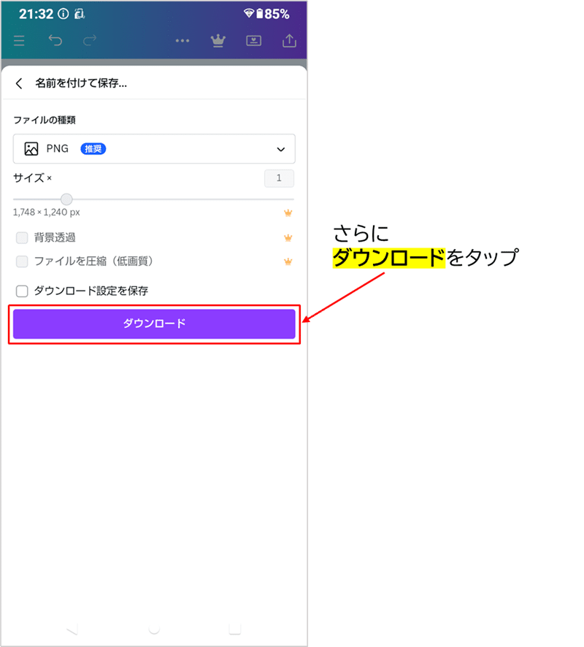Tap the 推奨 badge
The image size is (584, 647).
[93, 148]
